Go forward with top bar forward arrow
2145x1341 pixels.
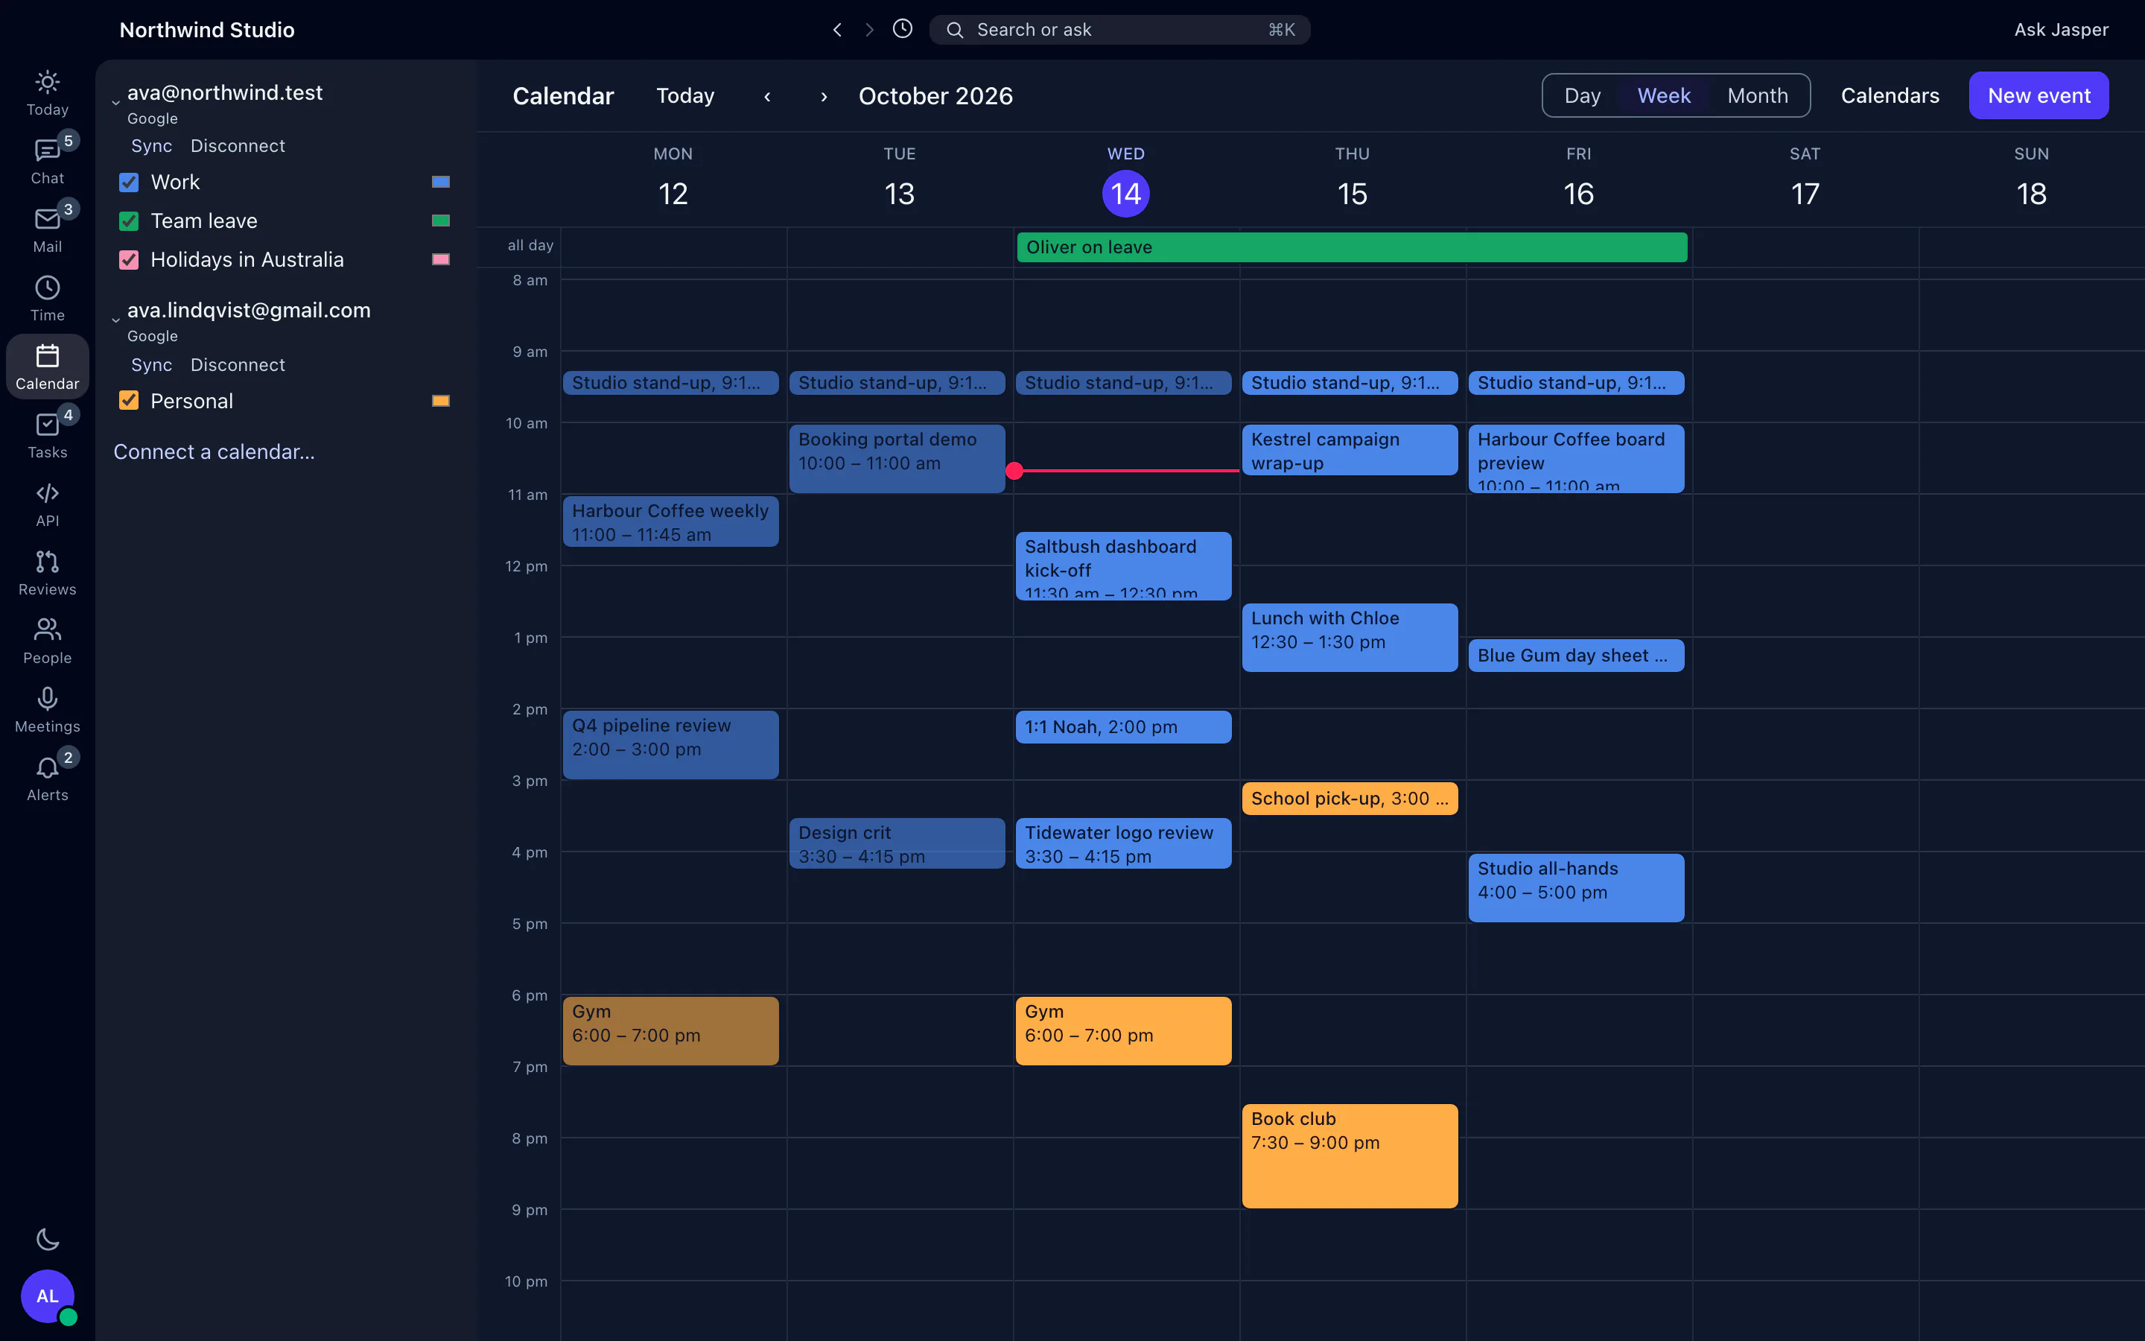point(869,29)
